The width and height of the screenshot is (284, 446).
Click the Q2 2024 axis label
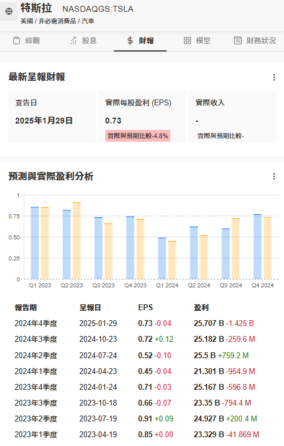(x=199, y=285)
